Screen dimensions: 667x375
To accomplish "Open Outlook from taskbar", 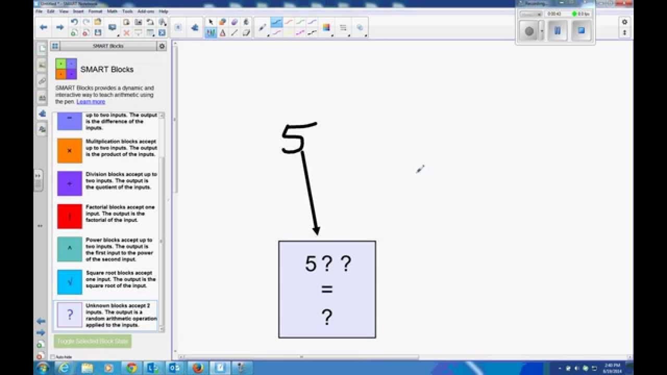I will 176,368.
